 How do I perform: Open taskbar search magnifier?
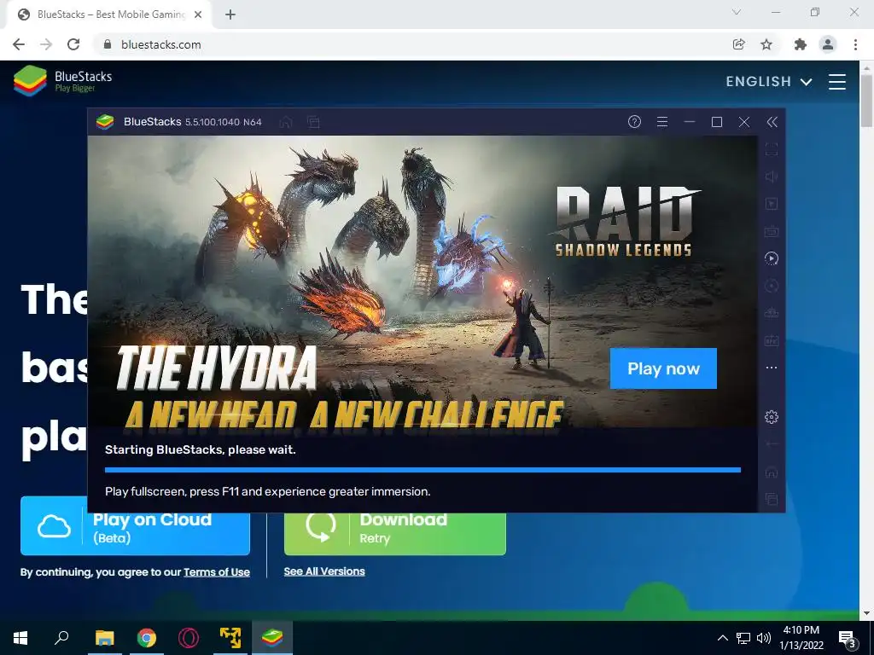[x=61, y=638]
